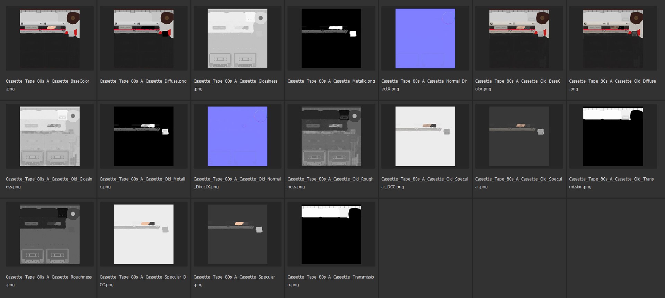Click the filename Cassette_Tape_80s_A_Cassette_Diffuse.png
665x298 pixels.
pos(143,81)
